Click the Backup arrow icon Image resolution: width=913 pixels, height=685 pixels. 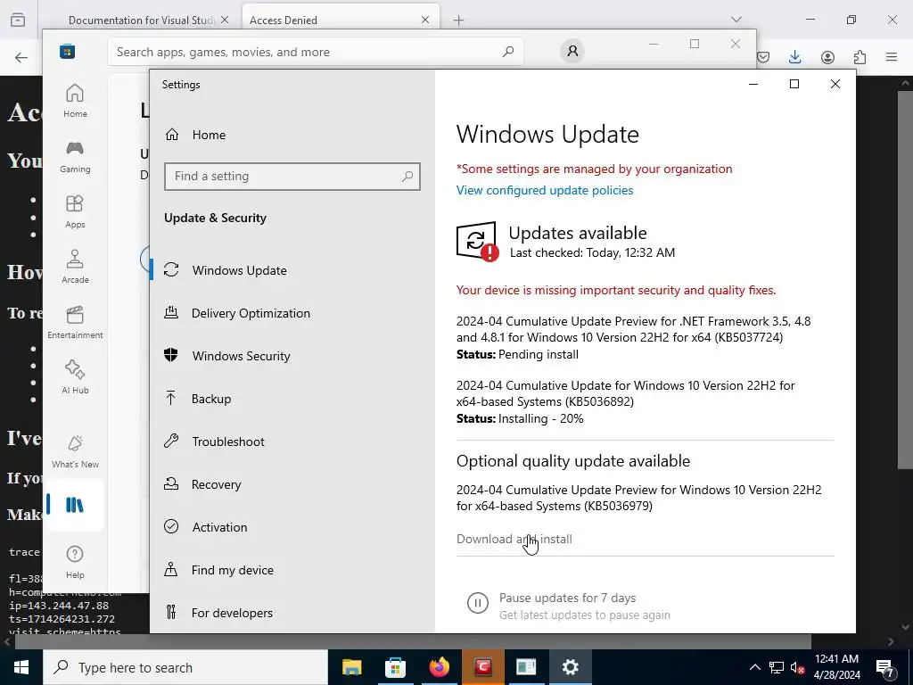(170, 398)
